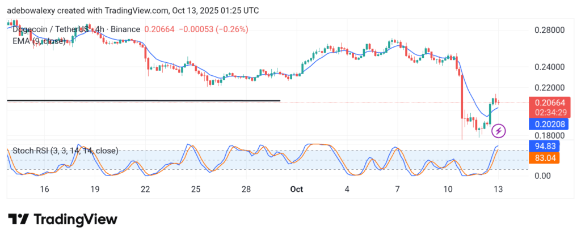Select the black horizontal support line
This screenshot has height=240, width=581.
pyautogui.click(x=144, y=101)
